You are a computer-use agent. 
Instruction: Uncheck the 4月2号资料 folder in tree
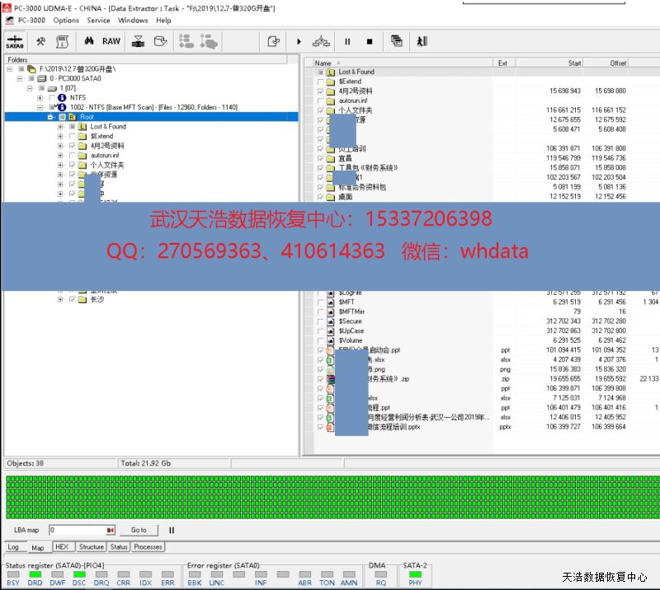tap(72, 146)
